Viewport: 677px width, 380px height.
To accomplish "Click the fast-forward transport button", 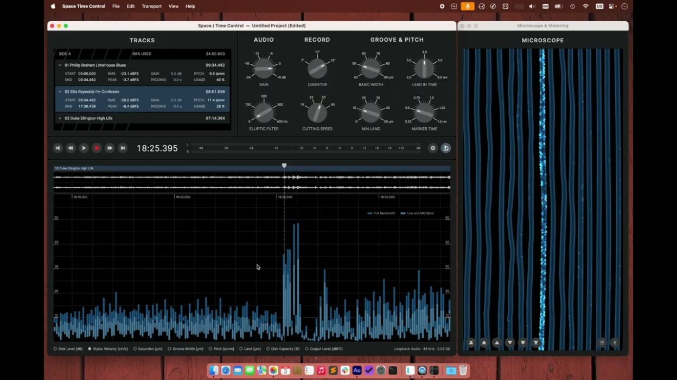I will pos(110,148).
